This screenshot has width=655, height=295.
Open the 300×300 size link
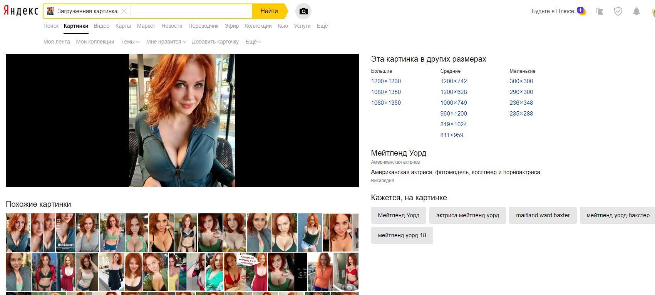pos(521,81)
